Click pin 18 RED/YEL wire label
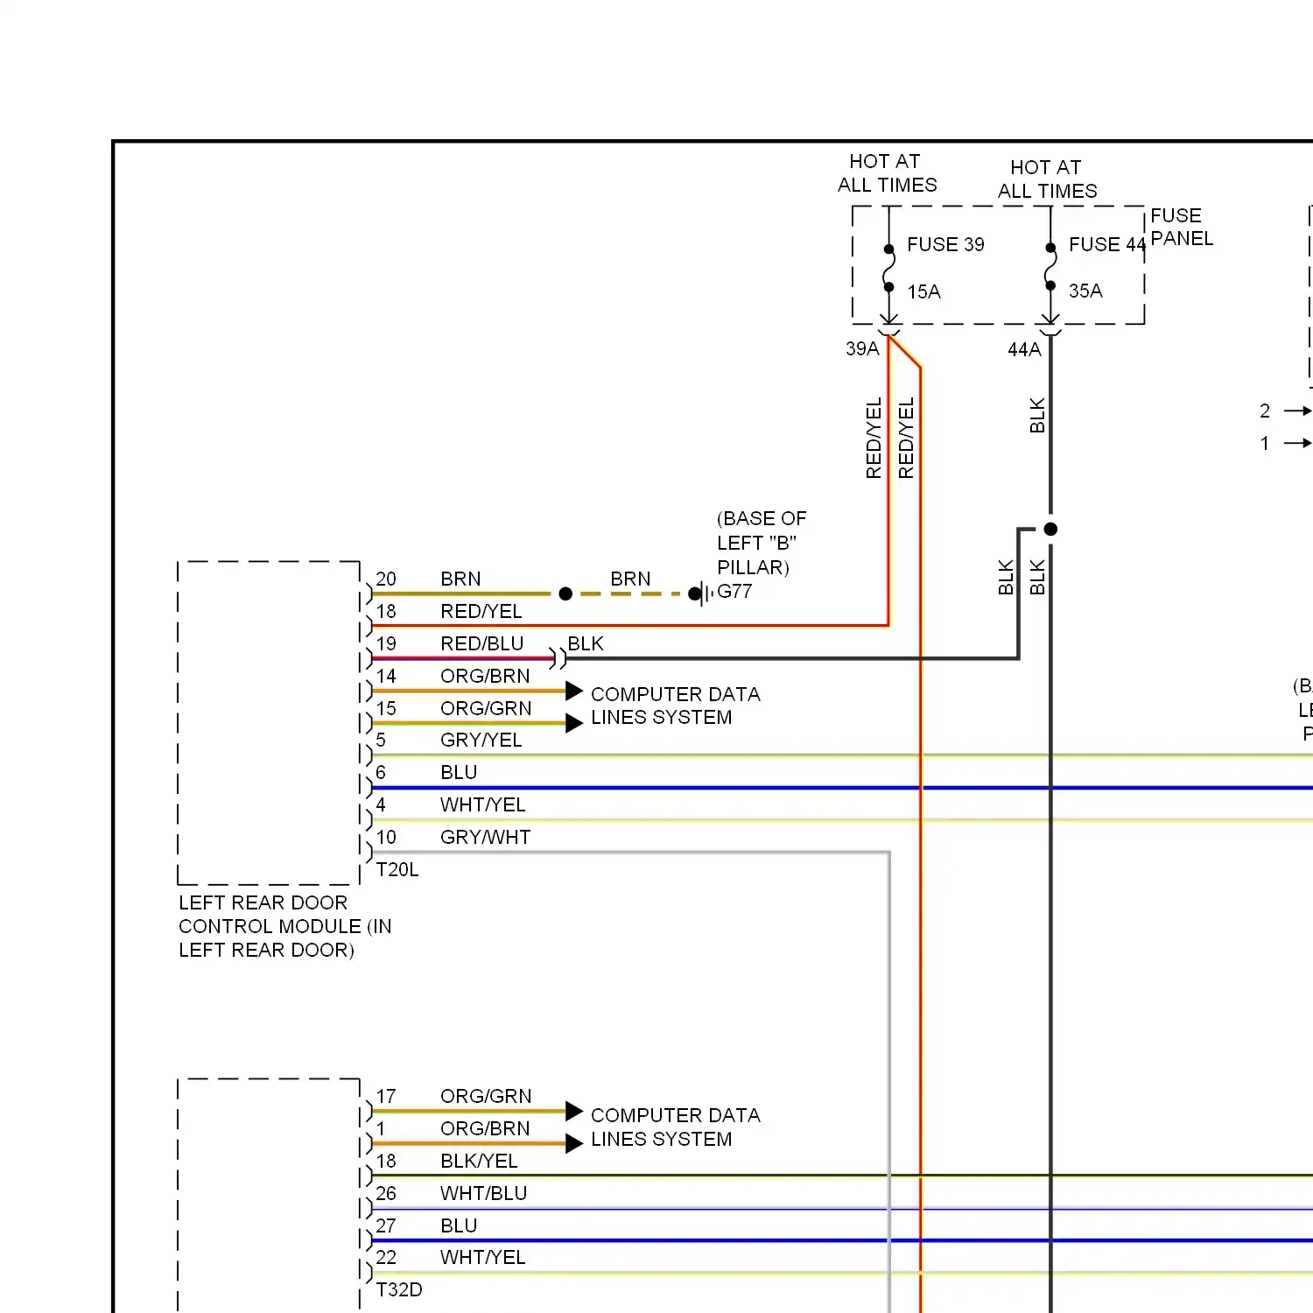Screen dimensions: 1313x1313 click(x=481, y=611)
